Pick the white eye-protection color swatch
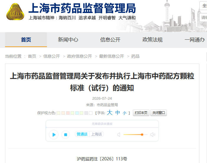Screen dimensions: 207x163 pos(91,113)
